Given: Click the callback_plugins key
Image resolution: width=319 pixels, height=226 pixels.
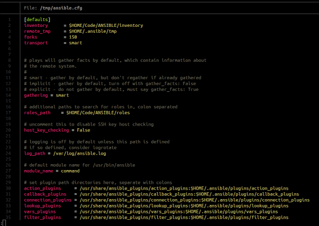Looking at the screenshot, I should click(45, 194).
